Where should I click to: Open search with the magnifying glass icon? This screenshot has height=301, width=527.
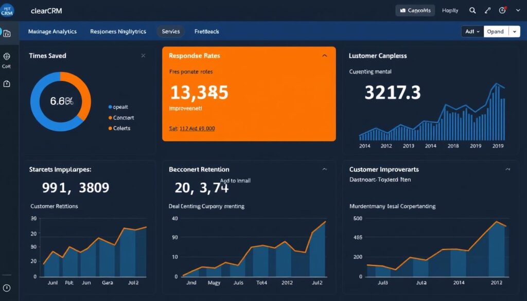click(x=472, y=10)
